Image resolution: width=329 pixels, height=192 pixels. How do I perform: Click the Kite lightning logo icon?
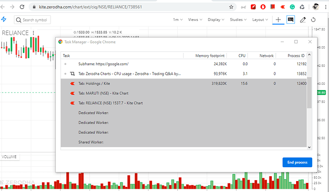[4, 20]
